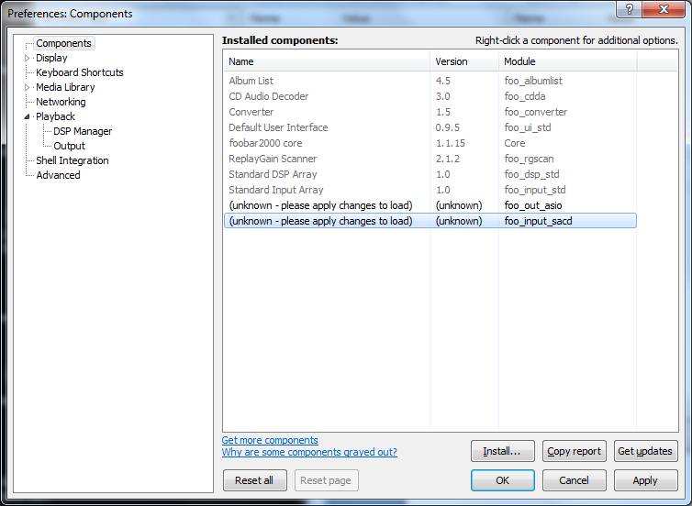Select the foobar2000 core component row
Viewport: 692px width, 506px height.
430,143
